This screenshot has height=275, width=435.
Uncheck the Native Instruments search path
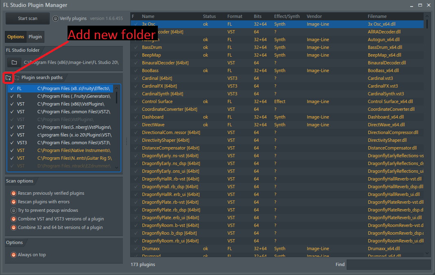12,150
